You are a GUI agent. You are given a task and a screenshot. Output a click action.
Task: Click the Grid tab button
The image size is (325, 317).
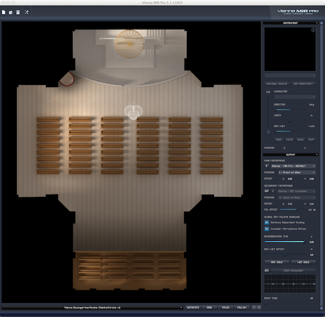coord(209,307)
